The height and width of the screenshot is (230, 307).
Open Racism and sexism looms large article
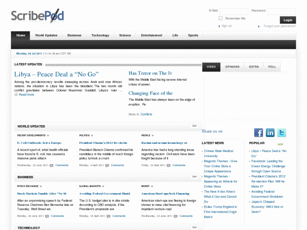tap(164, 143)
